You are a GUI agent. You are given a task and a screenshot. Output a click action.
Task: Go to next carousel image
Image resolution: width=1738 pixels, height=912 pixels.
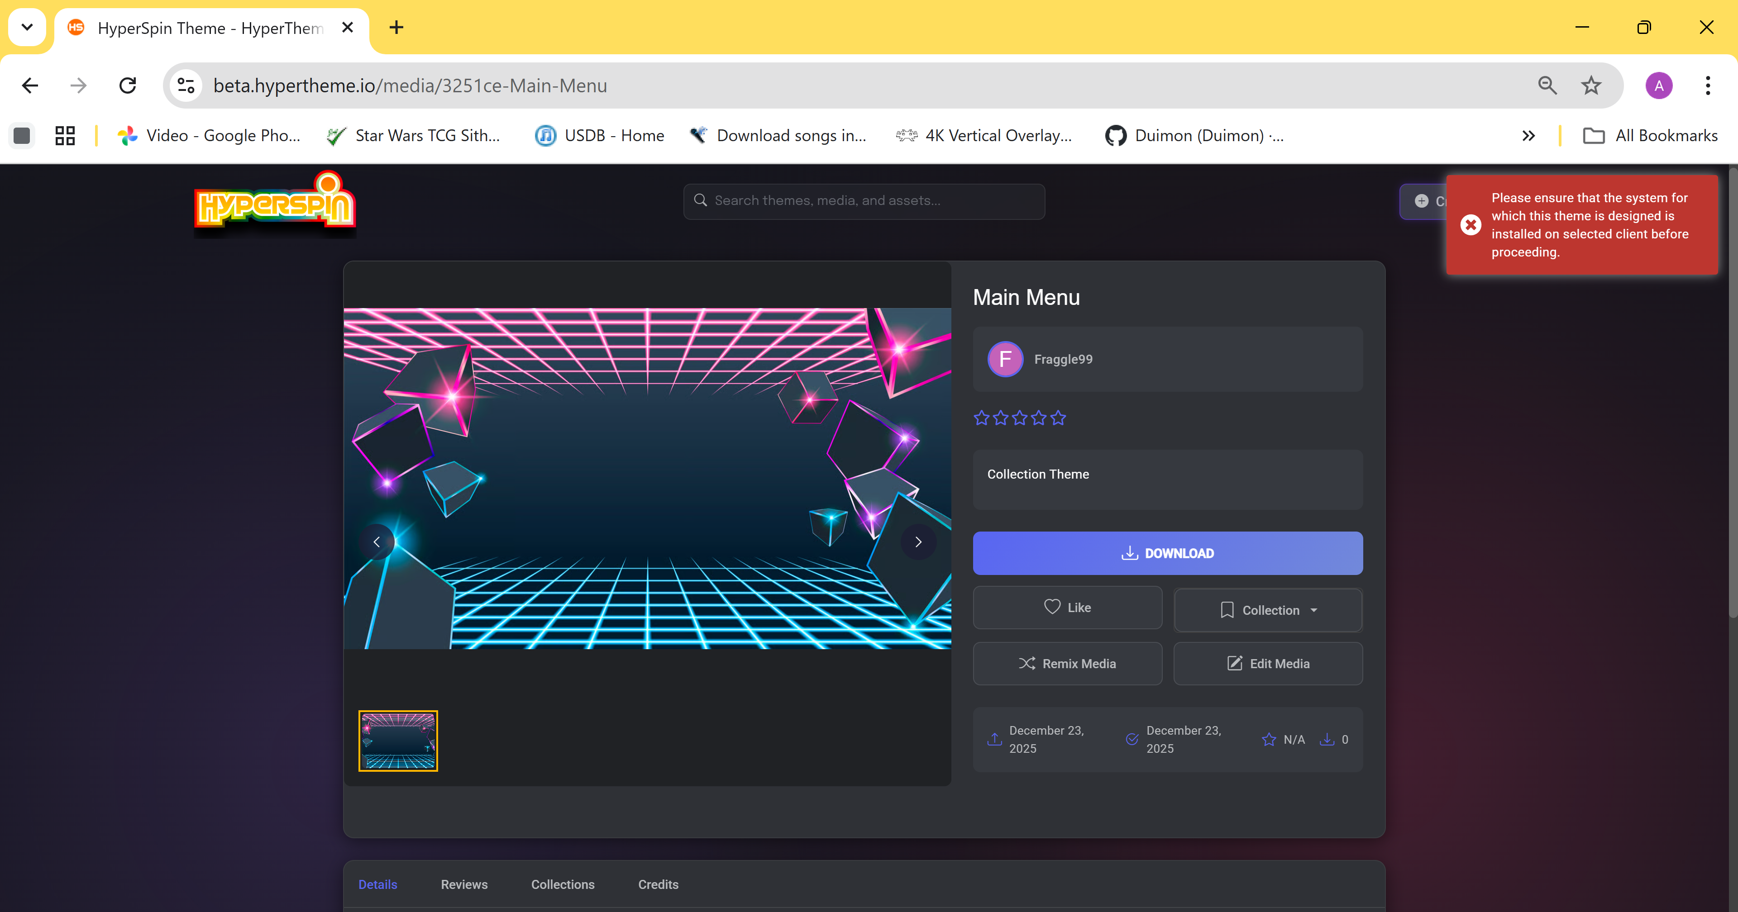pyautogui.click(x=917, y=541)
